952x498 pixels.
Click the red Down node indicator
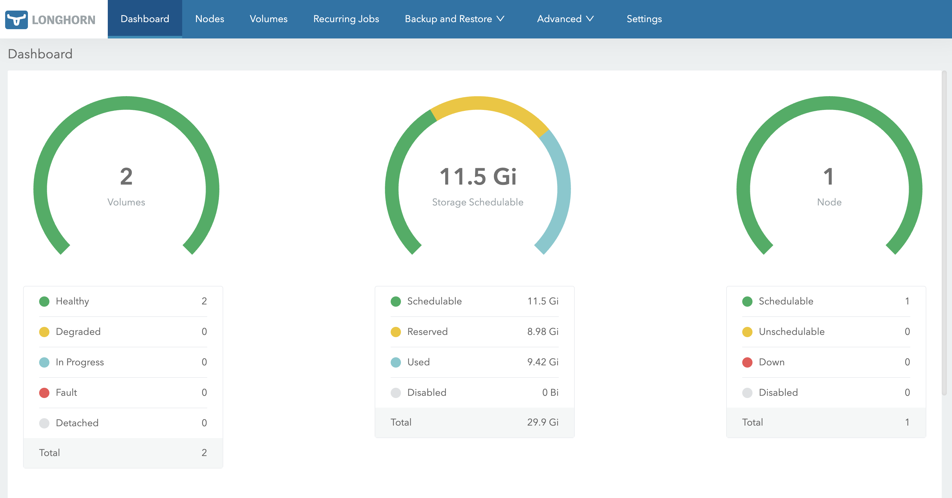747,362
